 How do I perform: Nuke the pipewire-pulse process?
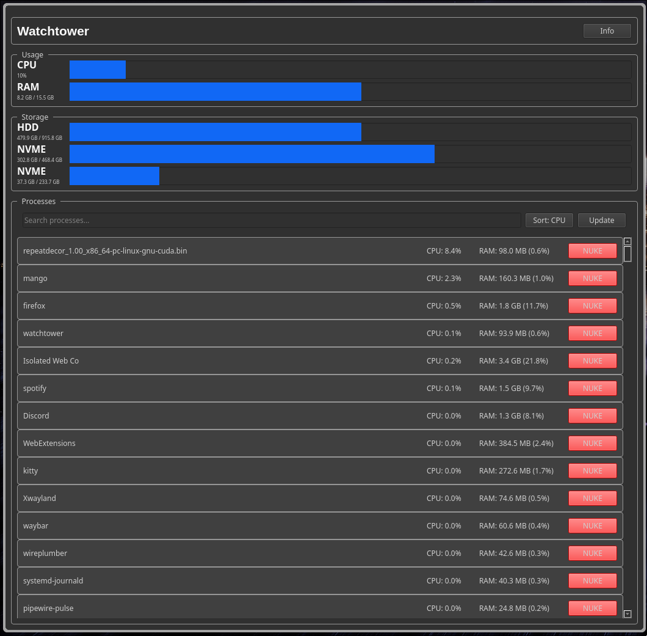tap(592, 608)
